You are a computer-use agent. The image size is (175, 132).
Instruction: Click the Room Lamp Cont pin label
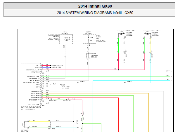coord(33,76)
